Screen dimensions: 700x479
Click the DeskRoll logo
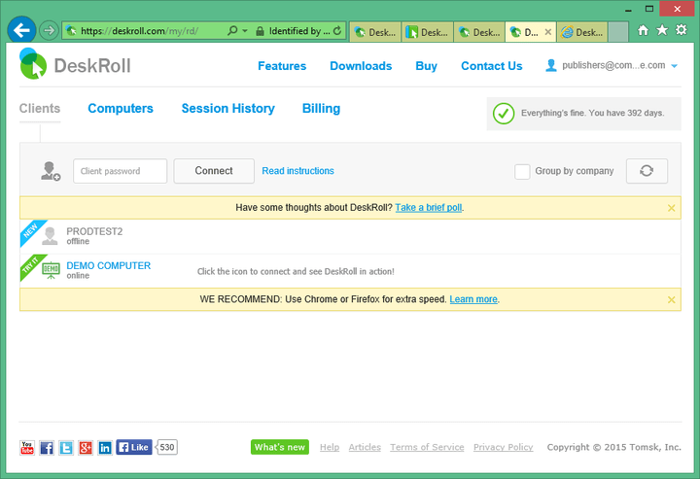point(75,65)
